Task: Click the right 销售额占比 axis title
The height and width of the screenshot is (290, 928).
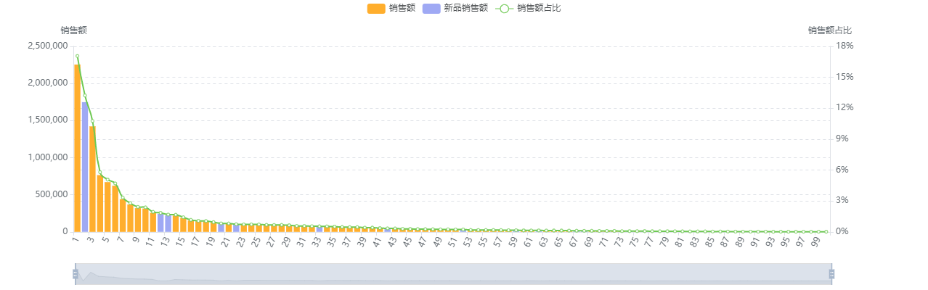Action: 829,30
